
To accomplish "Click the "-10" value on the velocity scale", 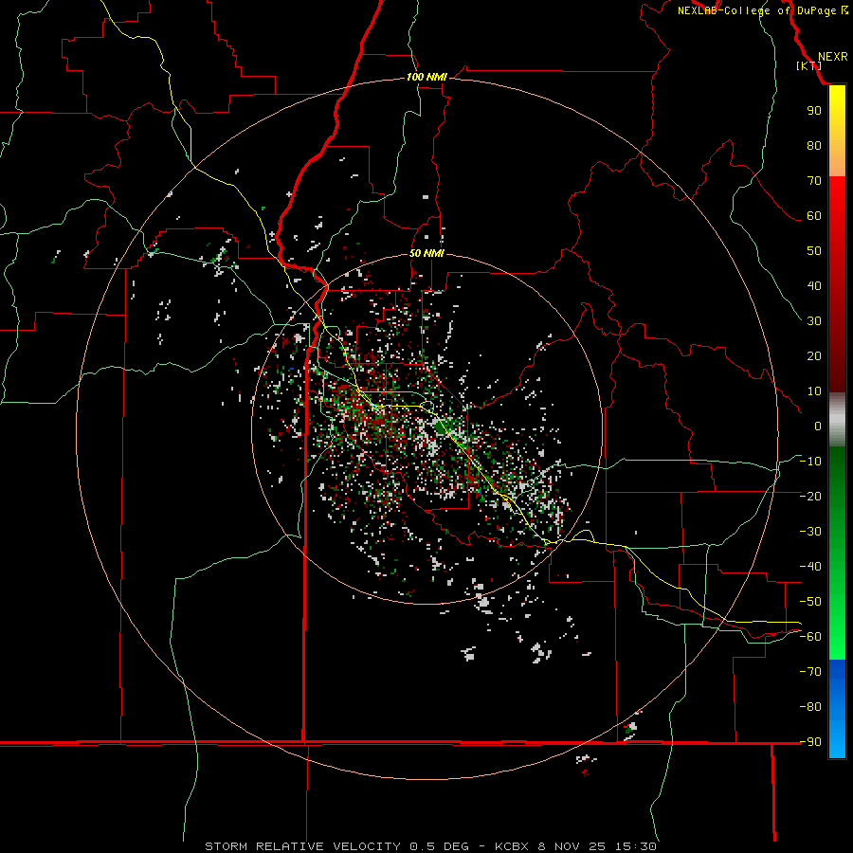I will (x=810, y=462).
